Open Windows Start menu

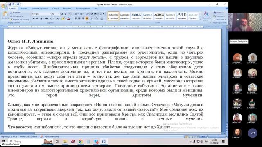point(4,141)
